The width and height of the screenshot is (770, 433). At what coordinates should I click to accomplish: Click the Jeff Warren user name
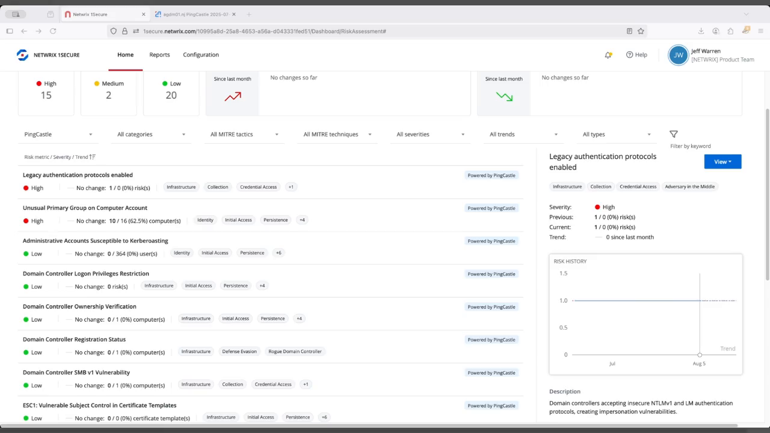[x=706, y=51]
